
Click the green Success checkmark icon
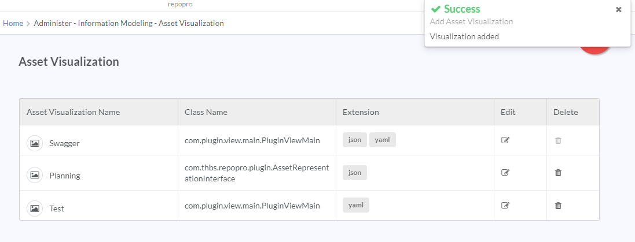click(x=435, y=9)
